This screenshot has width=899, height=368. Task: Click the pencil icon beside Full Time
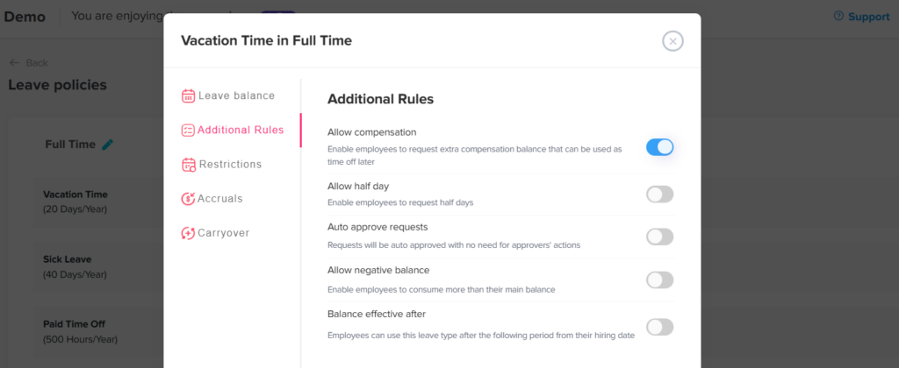click(108, 145)
